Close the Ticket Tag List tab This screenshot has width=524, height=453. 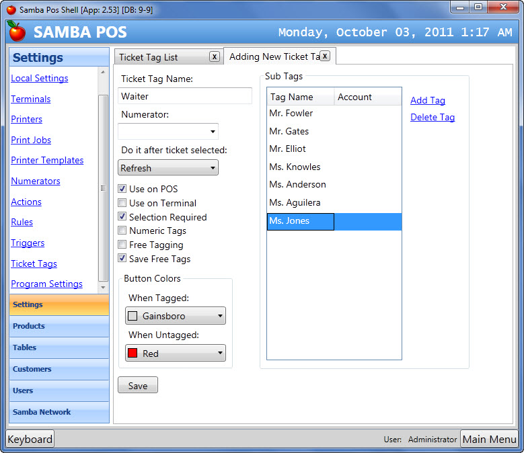(x=214, y=57)
